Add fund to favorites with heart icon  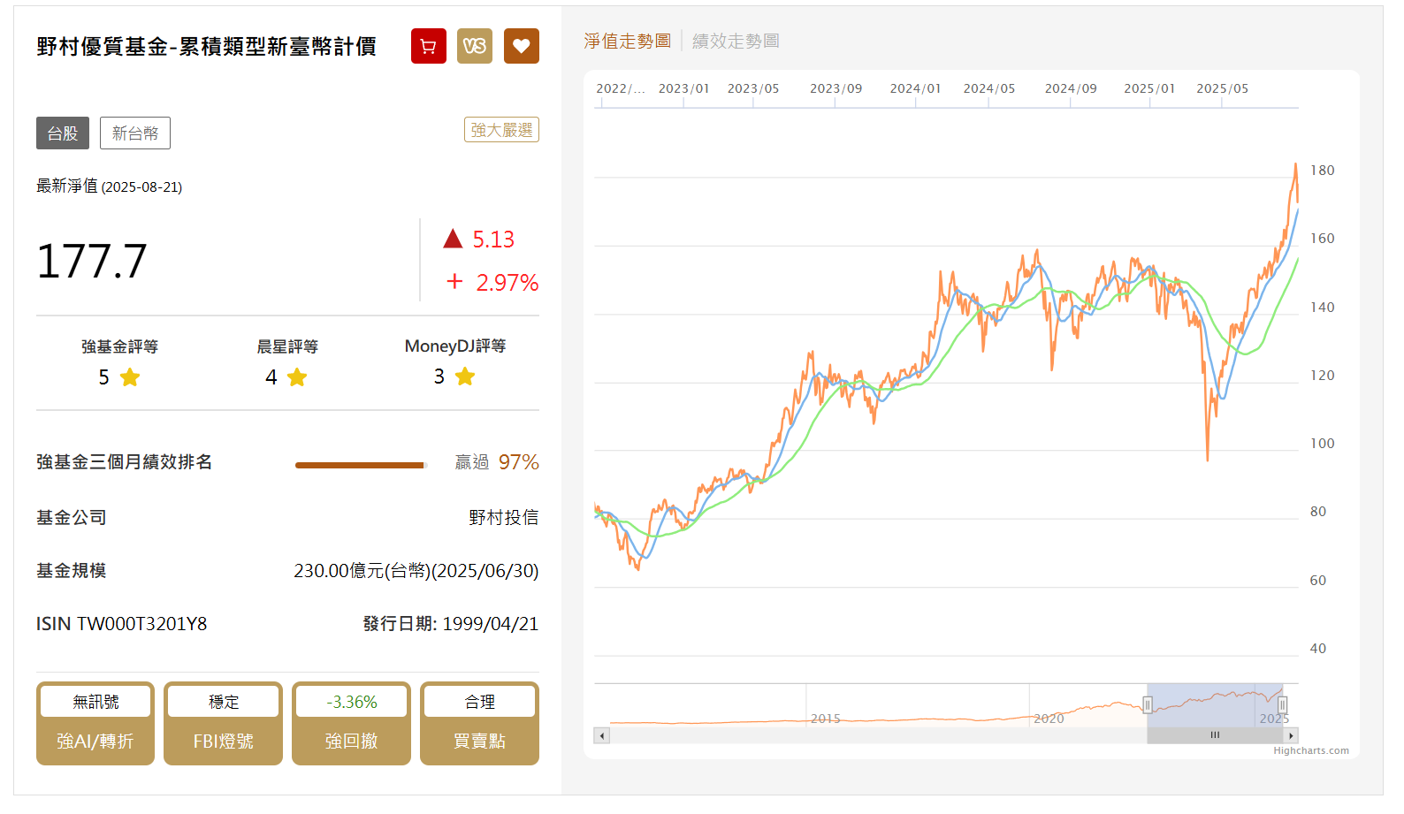click(x=522, y=46)
